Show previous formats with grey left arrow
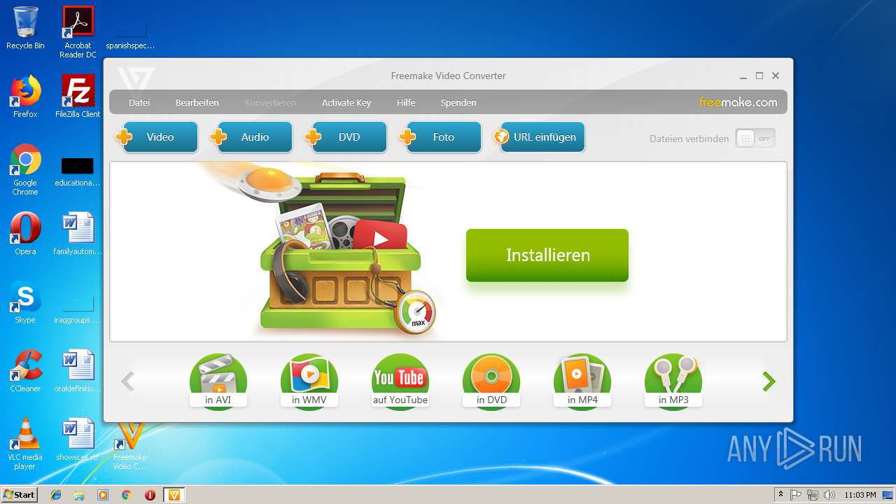The height and width of the screenshot is (504, 896). pyautogui.click(x=127, y=381)
